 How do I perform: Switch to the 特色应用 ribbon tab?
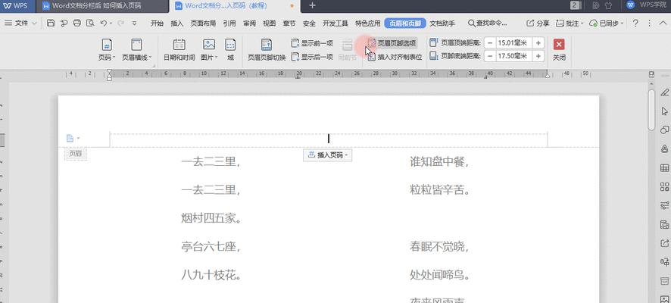(367, 23)
